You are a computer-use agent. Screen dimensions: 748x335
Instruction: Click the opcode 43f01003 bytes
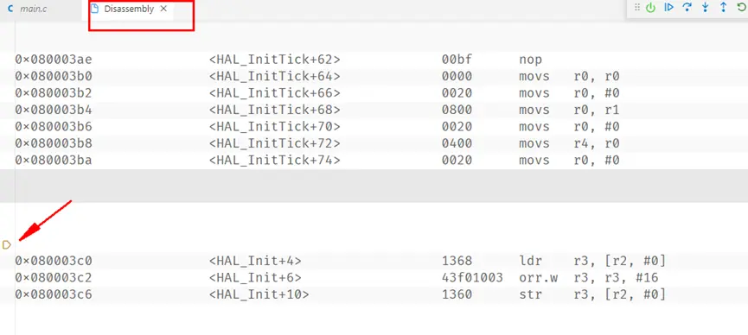(x=472, y=277)
